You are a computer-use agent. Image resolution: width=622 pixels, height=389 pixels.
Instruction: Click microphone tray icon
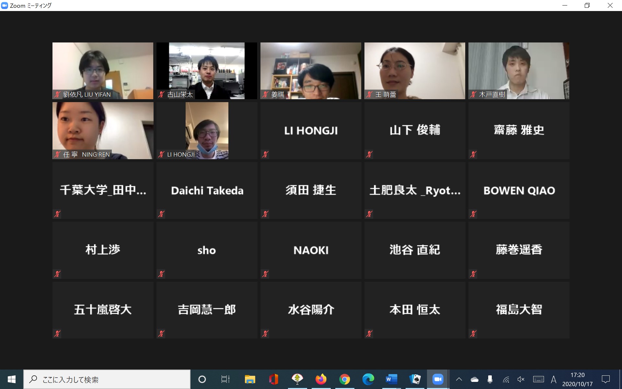[x=490, y=379]
